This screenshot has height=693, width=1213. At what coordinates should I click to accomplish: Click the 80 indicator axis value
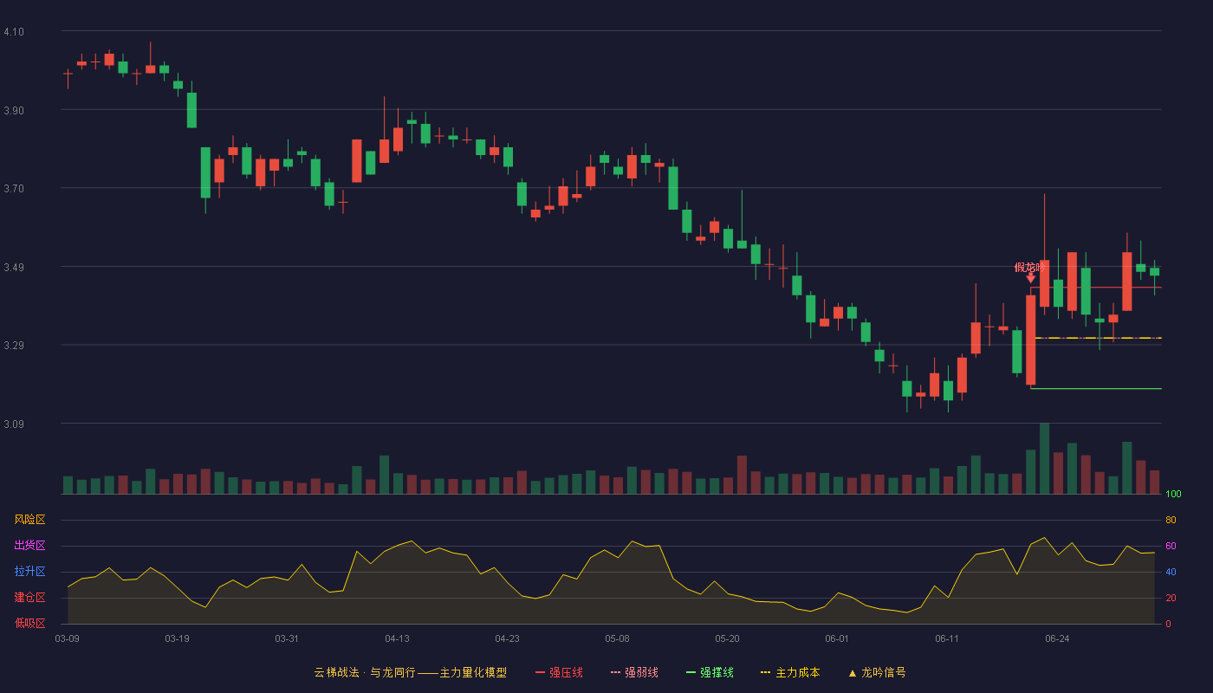click(1171, 520)
